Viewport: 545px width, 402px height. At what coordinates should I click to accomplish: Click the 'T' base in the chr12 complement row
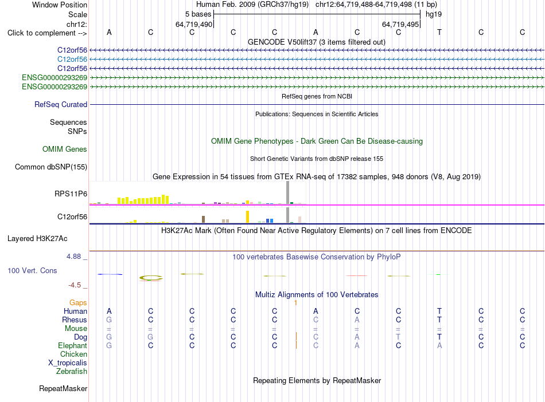(439, 32)
